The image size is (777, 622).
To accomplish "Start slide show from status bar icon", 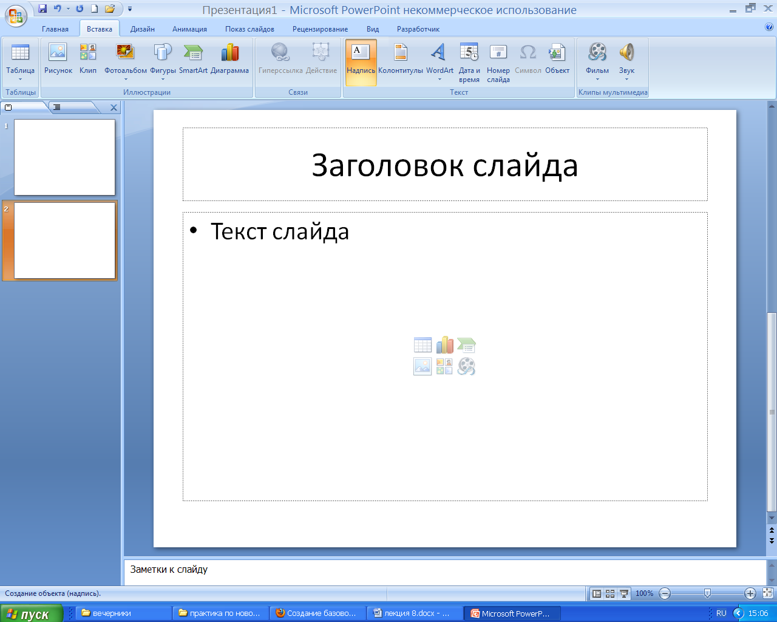I will (x=624, y=593).
